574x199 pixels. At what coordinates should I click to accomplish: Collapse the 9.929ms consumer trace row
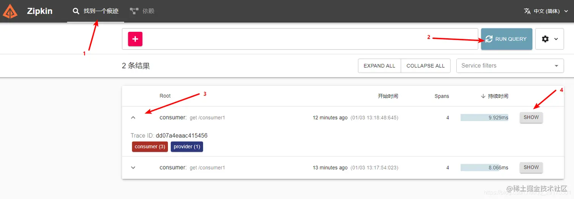[x=133, y=118]
